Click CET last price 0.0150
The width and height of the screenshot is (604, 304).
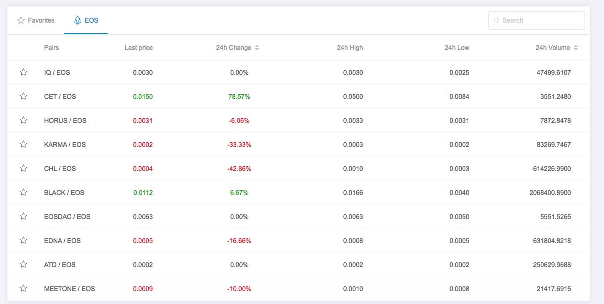click(x=143, y=97)
